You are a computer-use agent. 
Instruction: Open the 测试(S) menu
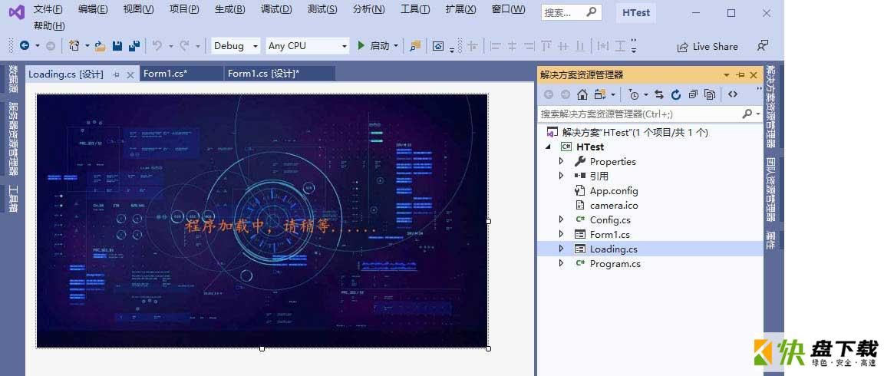click(322, 9)
